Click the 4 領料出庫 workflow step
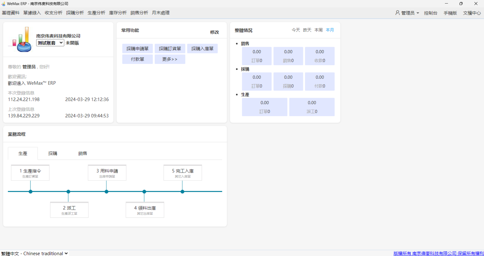Viewport: 484px width, 256px height. 145,210
